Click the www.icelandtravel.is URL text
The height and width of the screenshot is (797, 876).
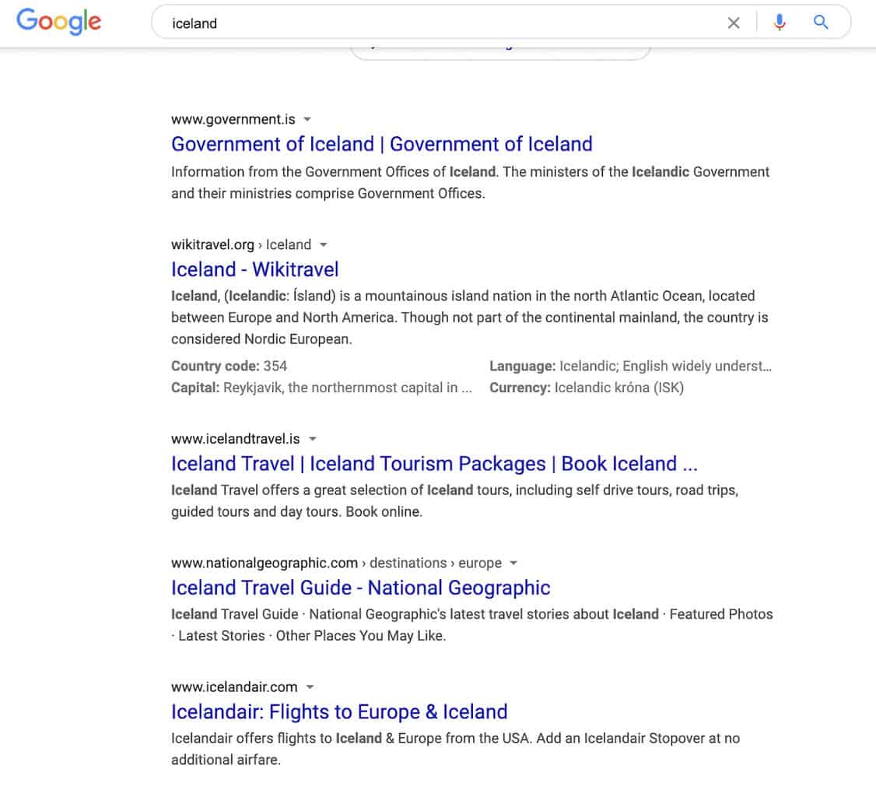point(235,439)
